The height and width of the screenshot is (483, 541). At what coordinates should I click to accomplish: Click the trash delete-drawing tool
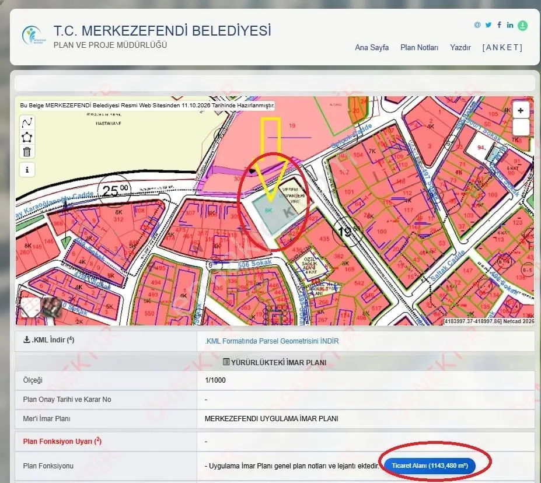click(x=27, y=152)
